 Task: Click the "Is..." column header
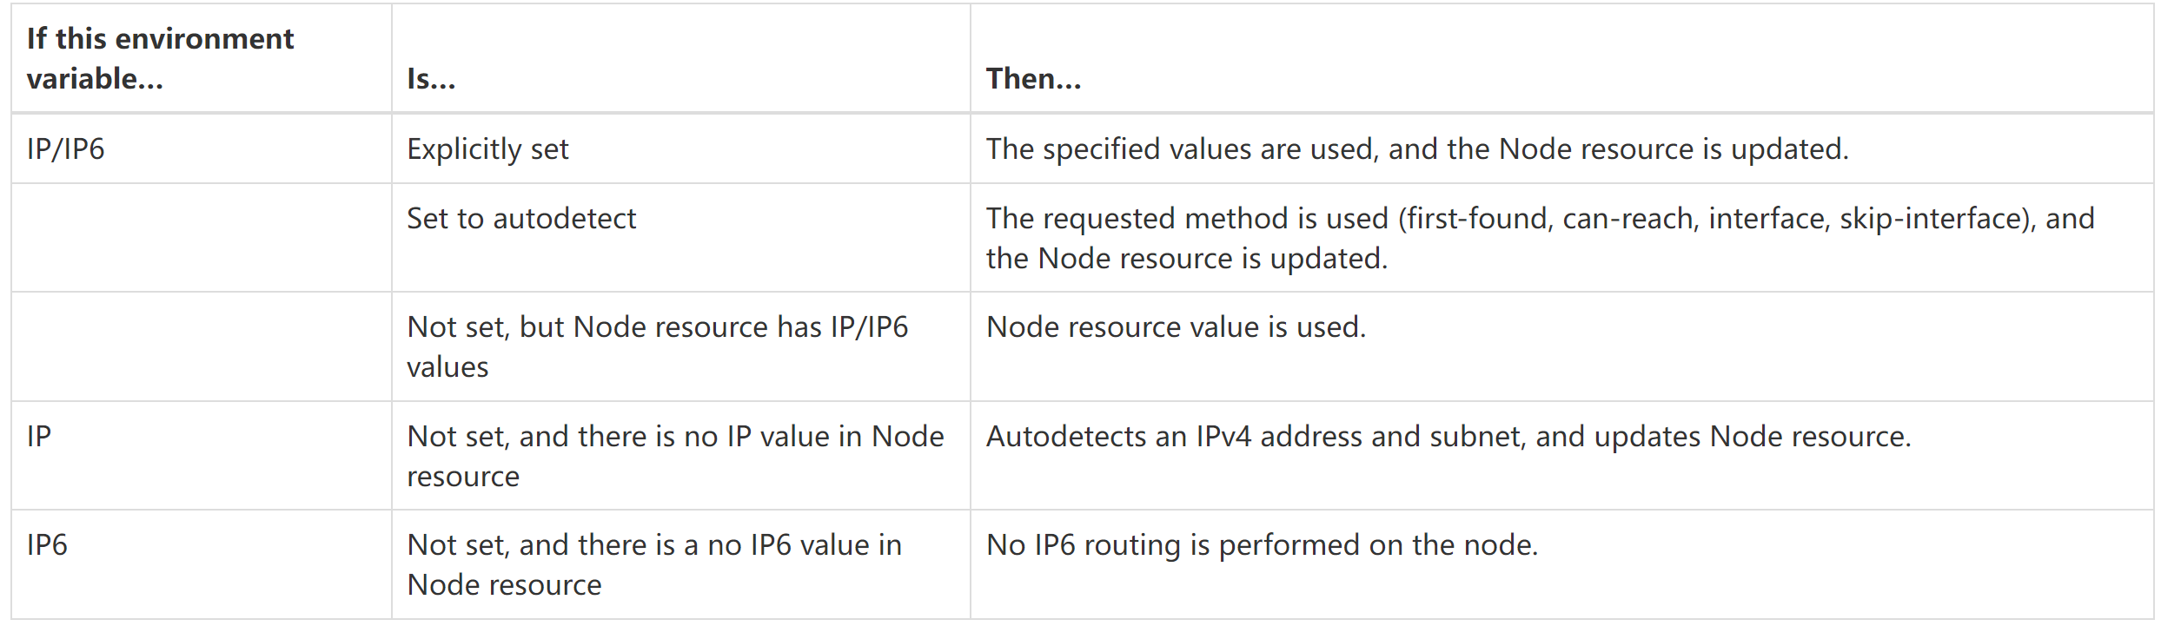431,79
